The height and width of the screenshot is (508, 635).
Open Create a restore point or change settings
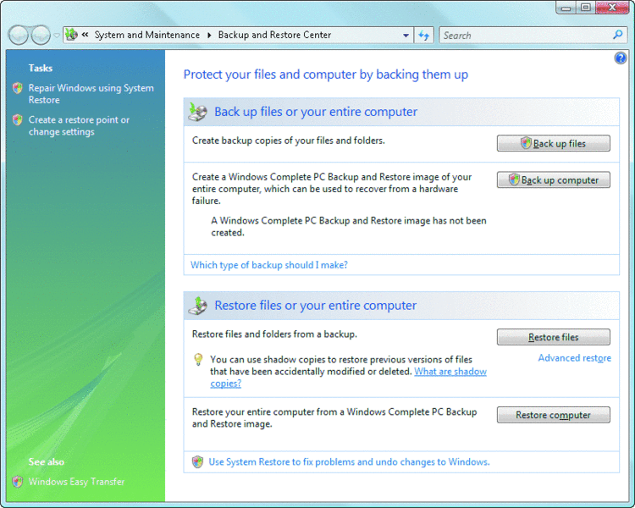coord(79,125)
